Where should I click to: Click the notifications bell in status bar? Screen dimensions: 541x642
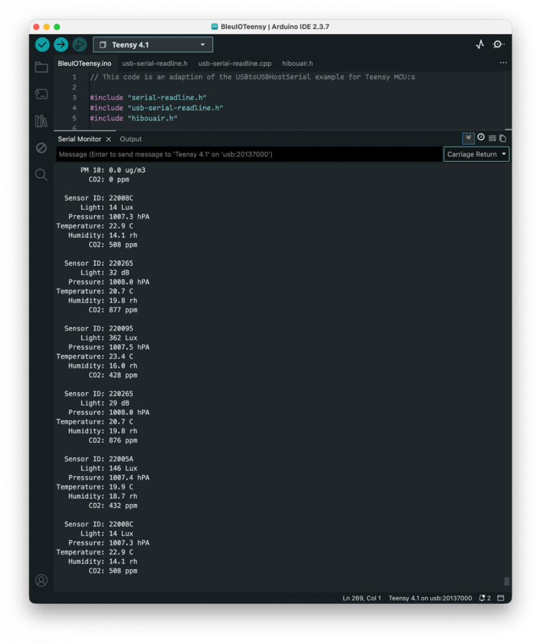click(x=484, y=598)
